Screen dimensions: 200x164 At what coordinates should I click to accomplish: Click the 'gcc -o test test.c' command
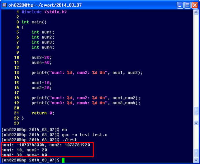pyautogui.click(x=84, y=135)
